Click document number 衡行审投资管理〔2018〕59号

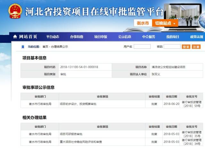tap(192, 104)
